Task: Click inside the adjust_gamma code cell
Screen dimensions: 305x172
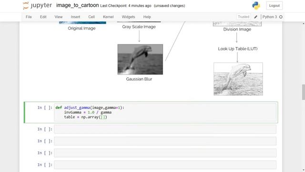Action: tap(165, 112)
